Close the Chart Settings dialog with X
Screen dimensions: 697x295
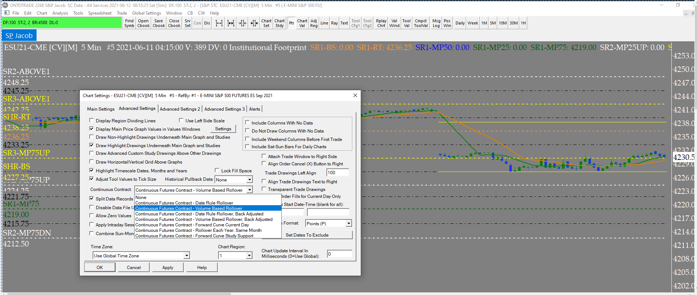[x=355, y=95]
